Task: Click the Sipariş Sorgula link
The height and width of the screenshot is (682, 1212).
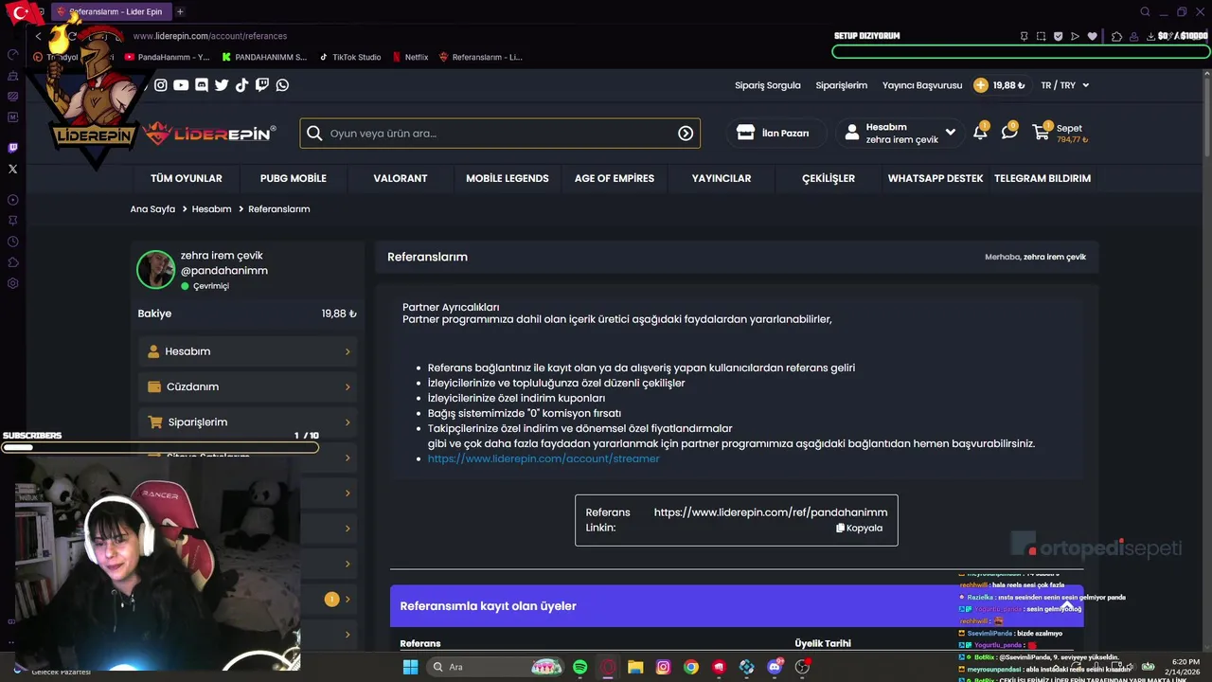Action: (x=768, y=85)
